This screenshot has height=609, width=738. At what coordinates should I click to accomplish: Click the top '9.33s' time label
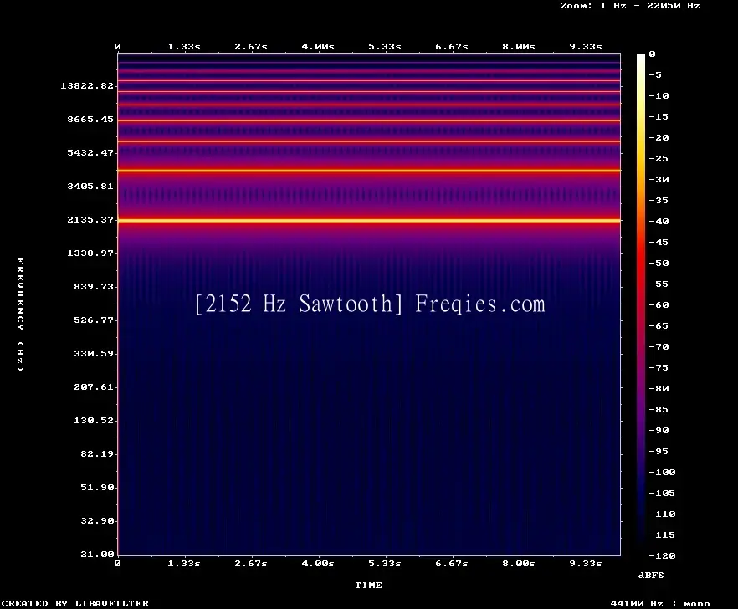(x=586, y=46)
